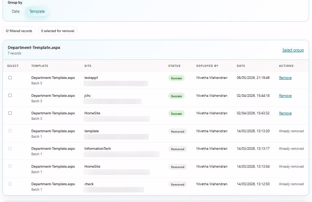
Task: Click the 0 selected for removal pill
Action: tap(58, 31)
